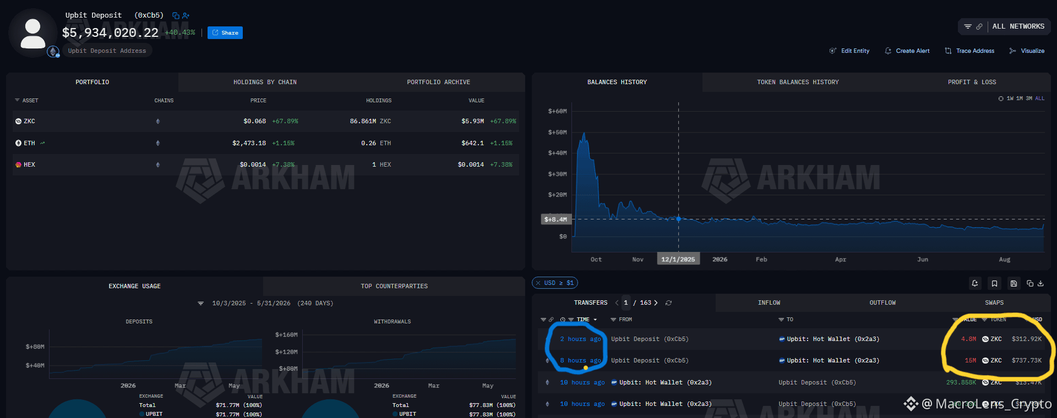Set chart range to 3M
The height and width of the screenshot is (418, 1057).
1029,98
